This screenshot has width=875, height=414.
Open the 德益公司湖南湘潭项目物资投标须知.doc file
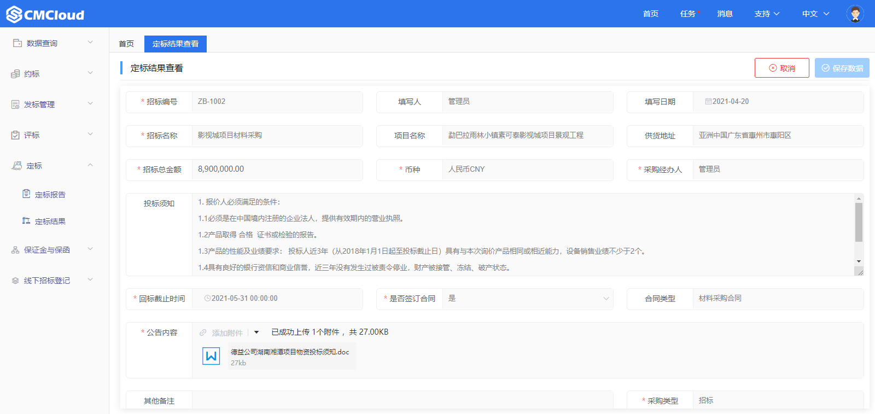coord(290,352)
